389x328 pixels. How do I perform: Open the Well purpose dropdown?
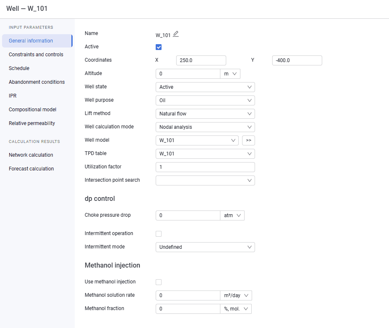pyautogui.click(x=205, y=100)
